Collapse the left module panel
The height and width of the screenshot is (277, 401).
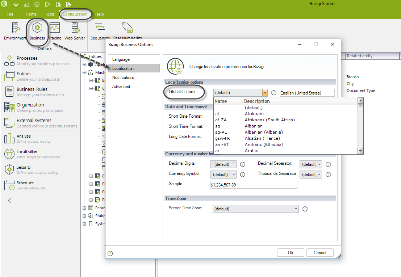coord(9,201)
